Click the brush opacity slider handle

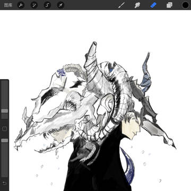(5, 141)
